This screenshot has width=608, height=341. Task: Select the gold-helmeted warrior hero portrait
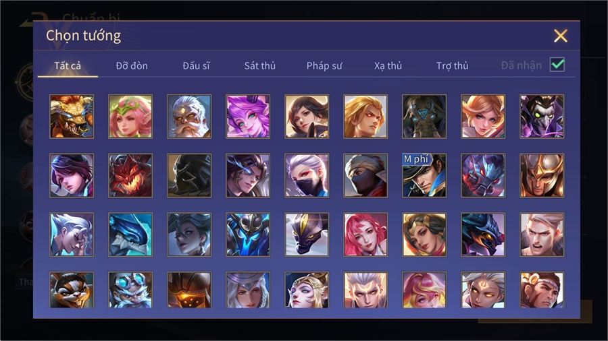tap(542, 175)
